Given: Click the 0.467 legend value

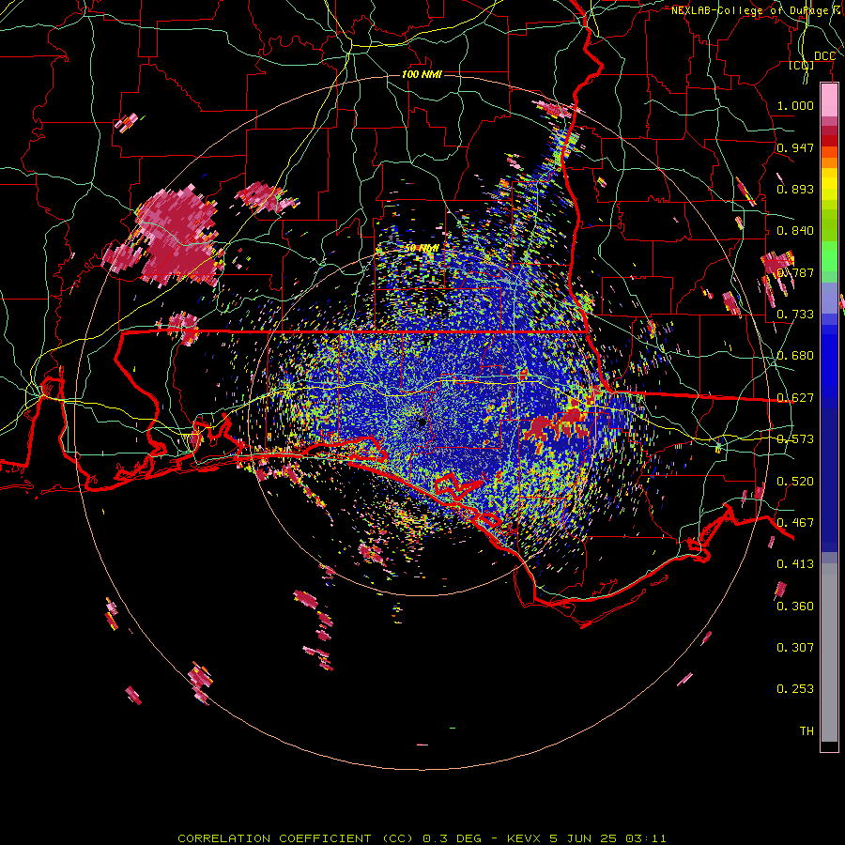Looking at the screenshot, I should click(795, 523).
